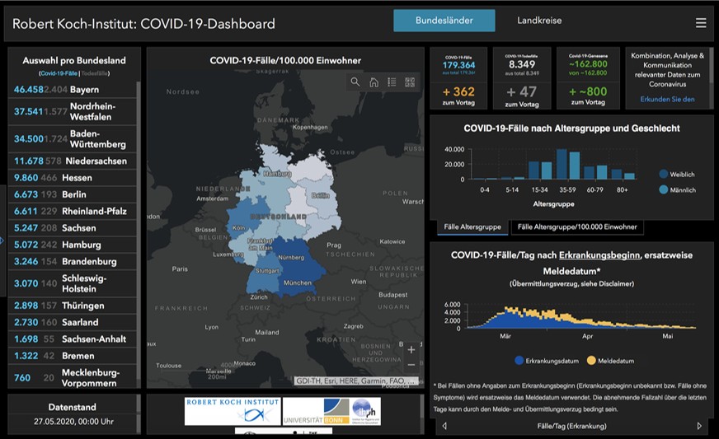Reset map to home extent
719x439 pixels.
(x=374, y=82)
